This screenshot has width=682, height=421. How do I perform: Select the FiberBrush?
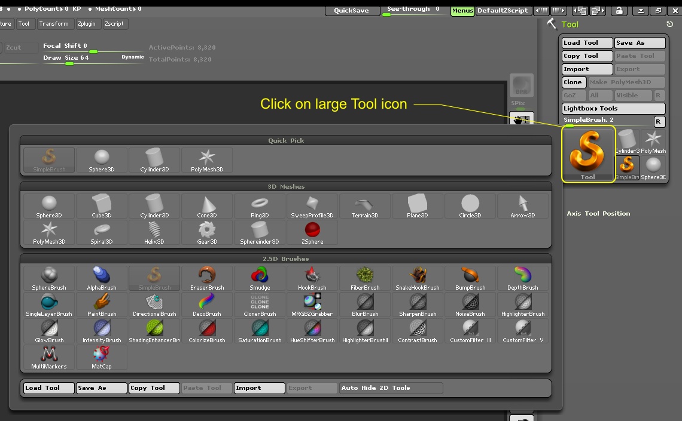(x=365, y=279)
